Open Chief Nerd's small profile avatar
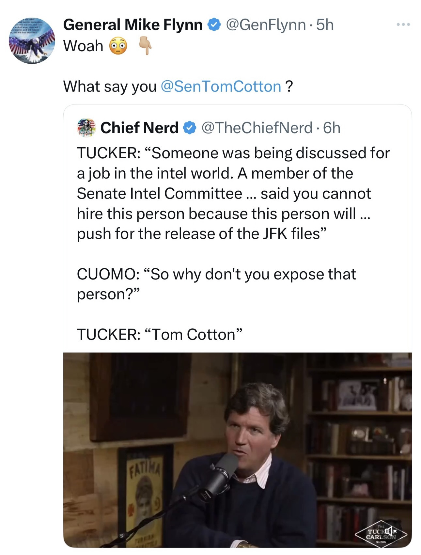 tap(86, 128)
